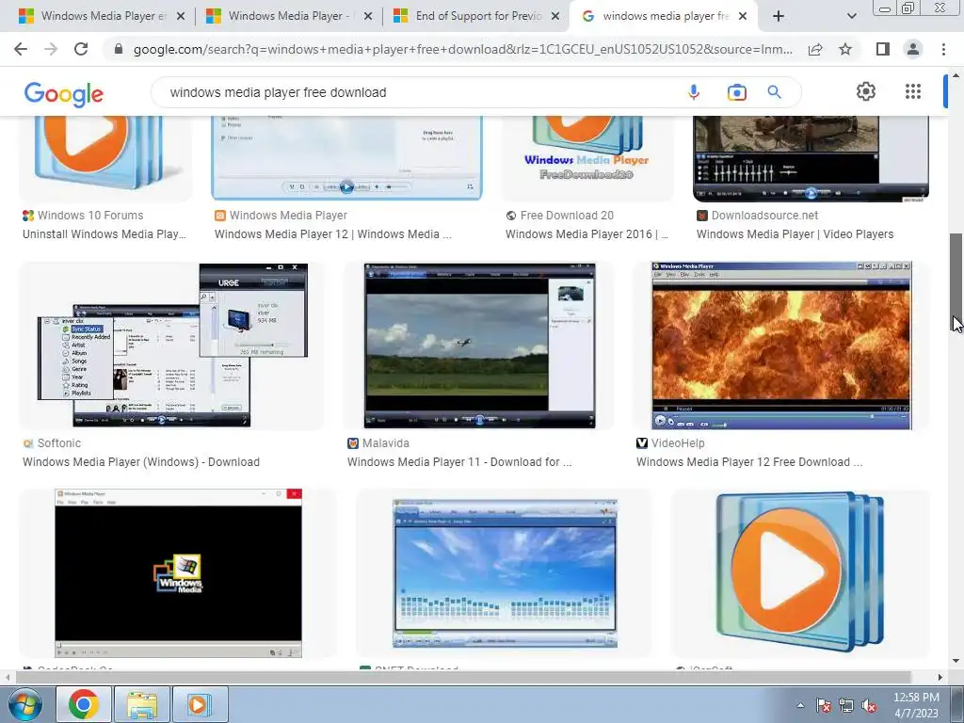Viewport: 964px width, 723px height.
Task: Open File Explorer from the taskbar
Action: pyautogui.click(x=142, y=704)
